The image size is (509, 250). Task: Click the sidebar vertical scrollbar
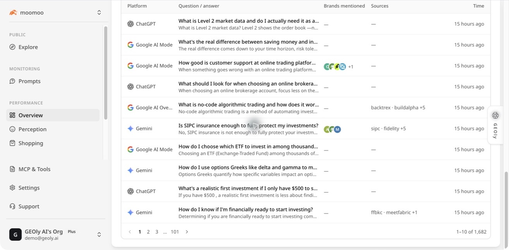(105, 73)
